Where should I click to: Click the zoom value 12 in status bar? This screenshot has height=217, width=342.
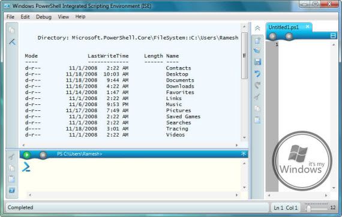click(333, 207)
